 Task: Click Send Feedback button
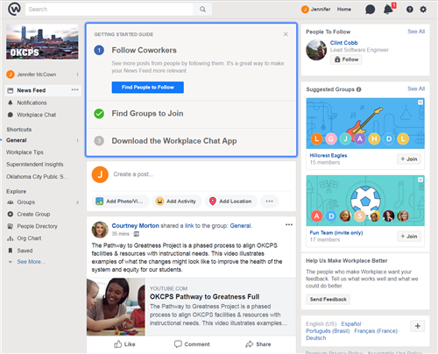click(x=328, y=300)
